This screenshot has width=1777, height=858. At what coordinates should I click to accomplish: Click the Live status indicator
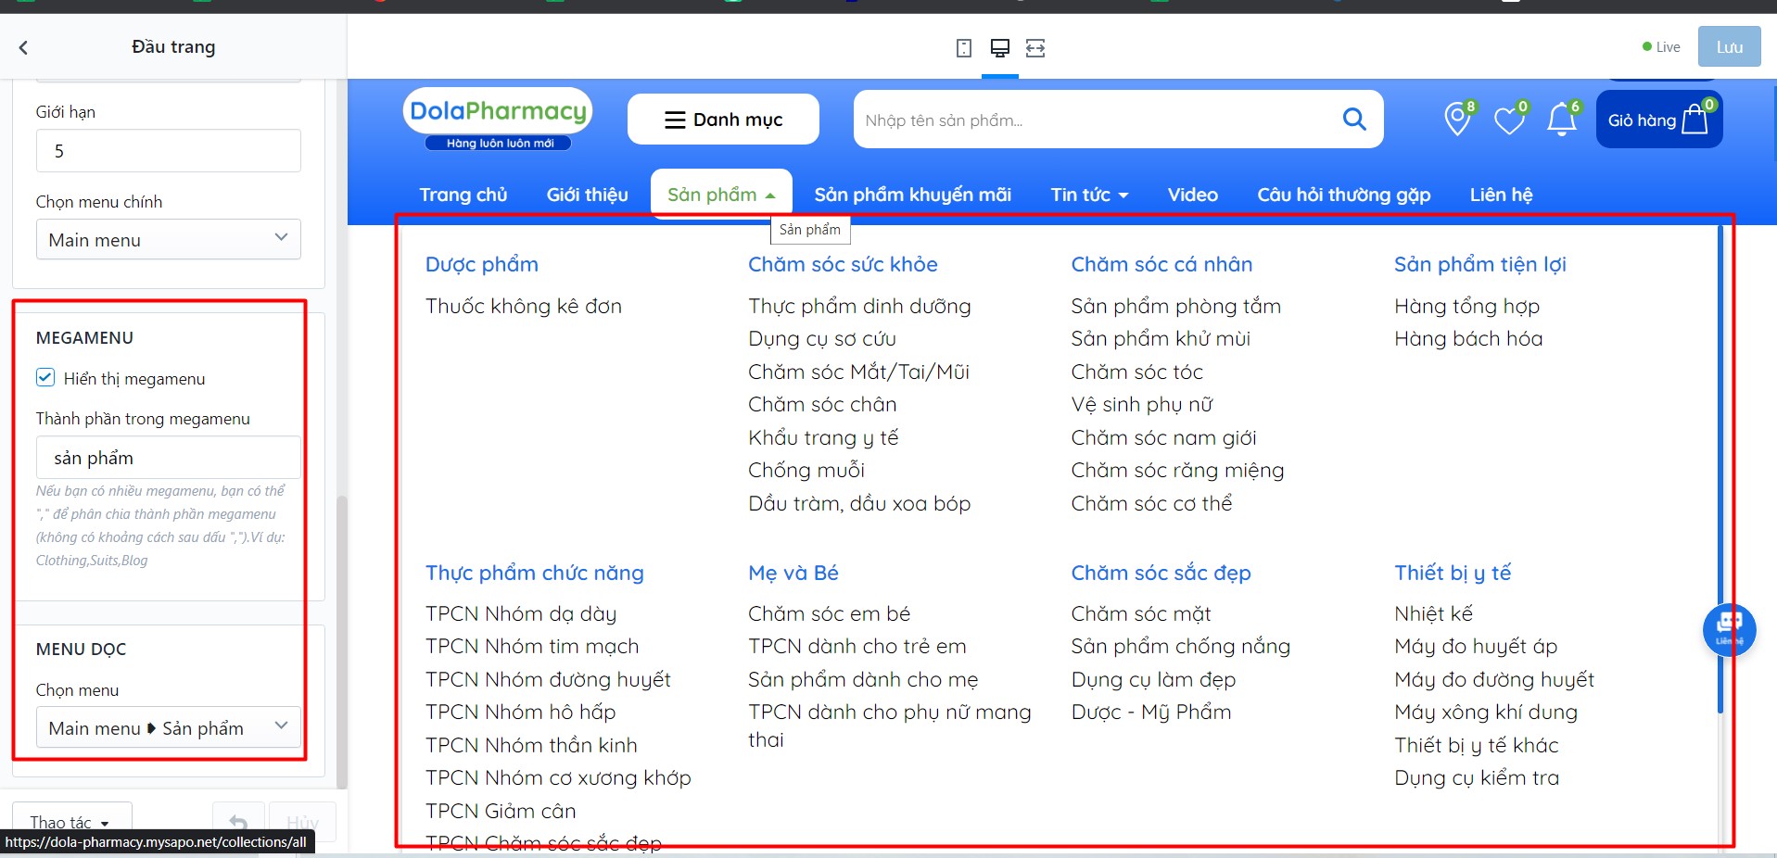click(x=1661, y=47)
